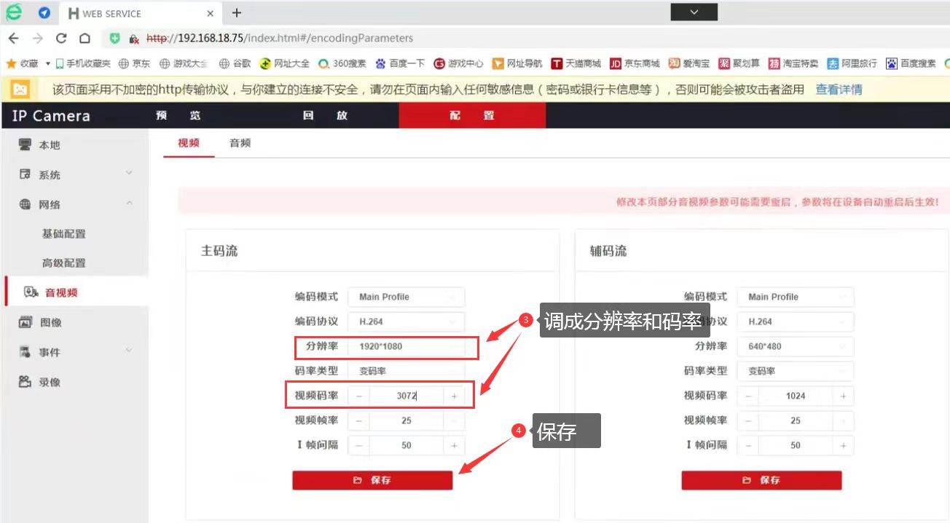
Task: Open the 图像 image settings sidebar item
Action: coord(50,322)
